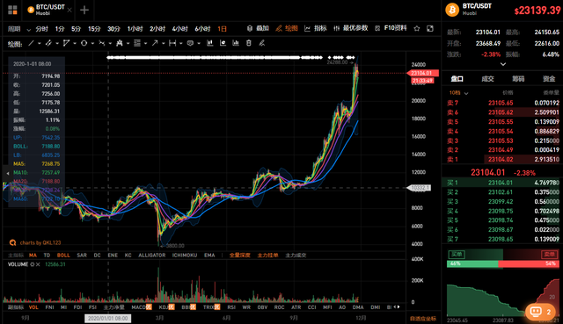This screenshot has width=563, height=324.
Task: Add a new chart tab with plus
Action: [x=84, y=10]
